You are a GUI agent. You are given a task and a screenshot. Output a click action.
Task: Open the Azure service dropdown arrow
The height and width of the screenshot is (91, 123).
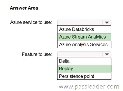107,22
